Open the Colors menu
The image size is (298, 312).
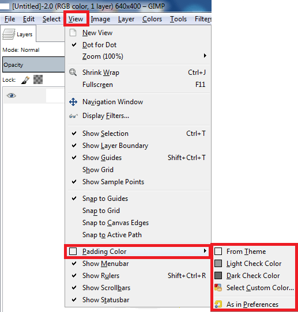pyautogui.click(x=152, y=19)
